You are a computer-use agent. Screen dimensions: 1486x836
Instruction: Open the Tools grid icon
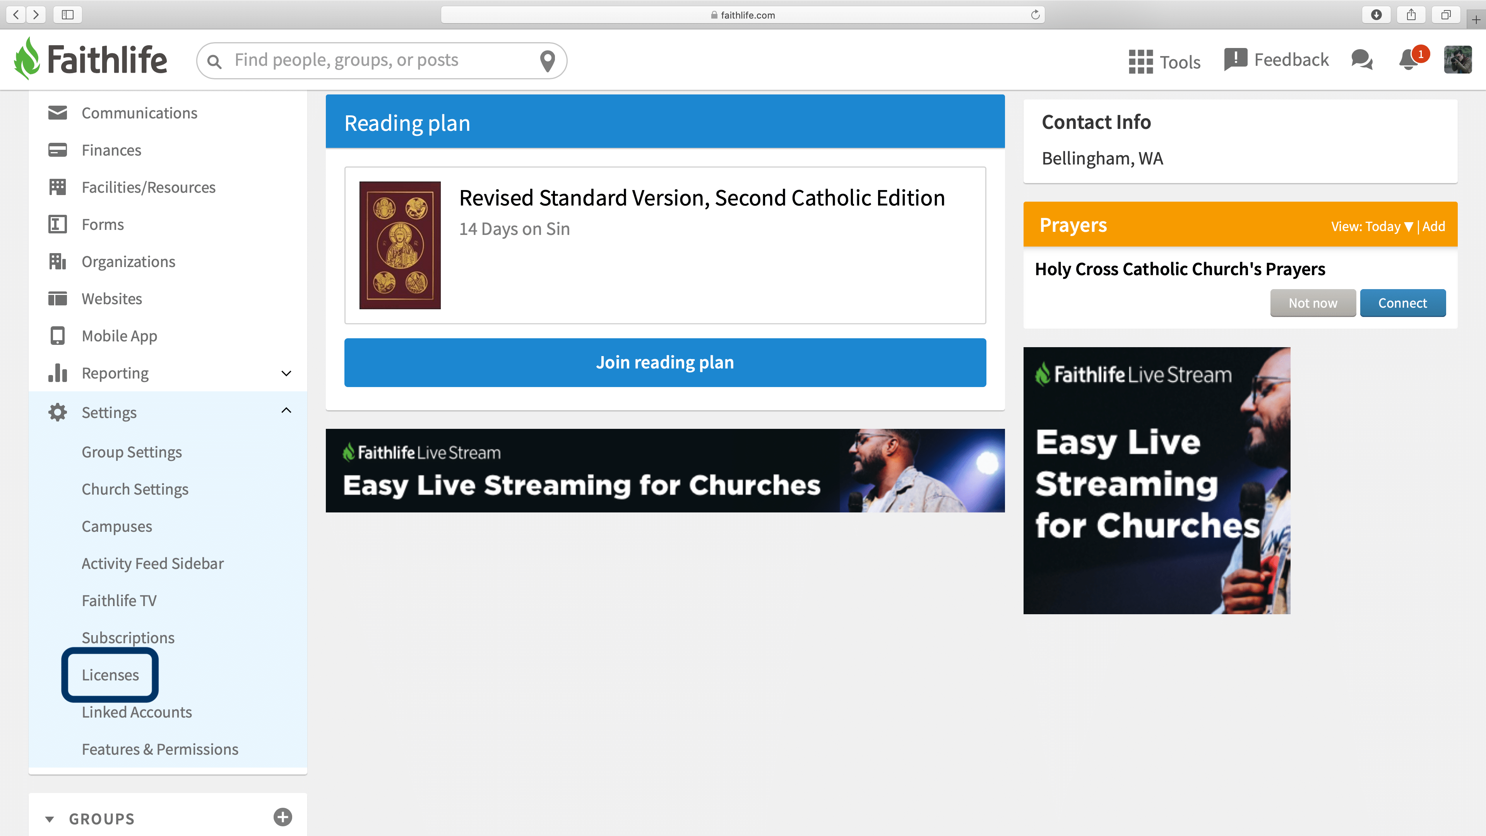pos(1140,61)
